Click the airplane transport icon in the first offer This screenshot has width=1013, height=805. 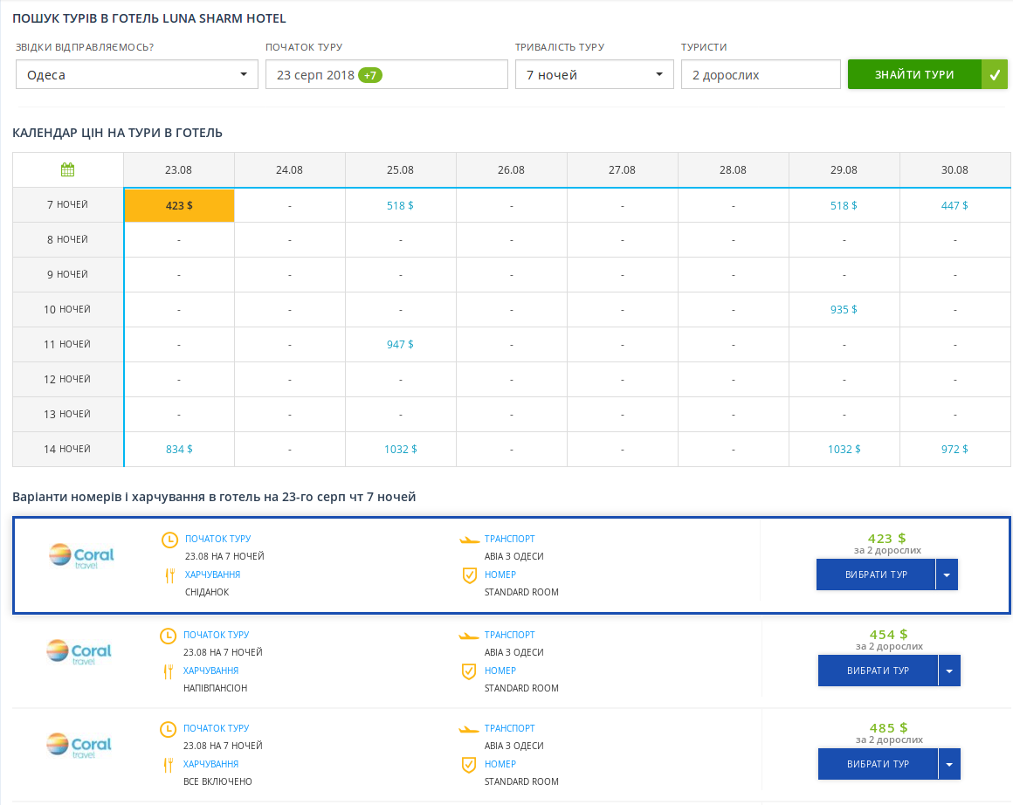(x=470, y=540)
